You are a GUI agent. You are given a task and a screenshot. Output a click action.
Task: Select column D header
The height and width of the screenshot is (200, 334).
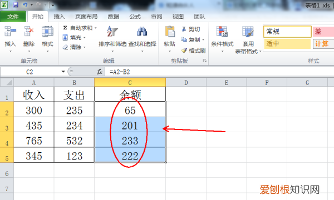186,82
